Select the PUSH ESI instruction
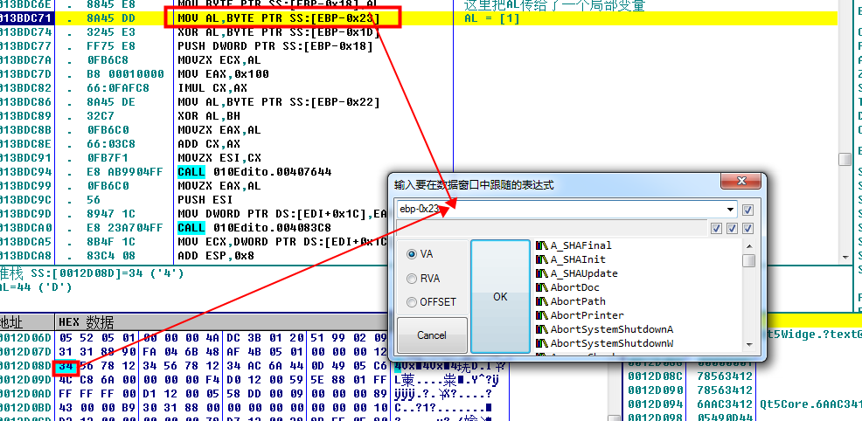This screenshot has width=862, height=421. (205, 200)
